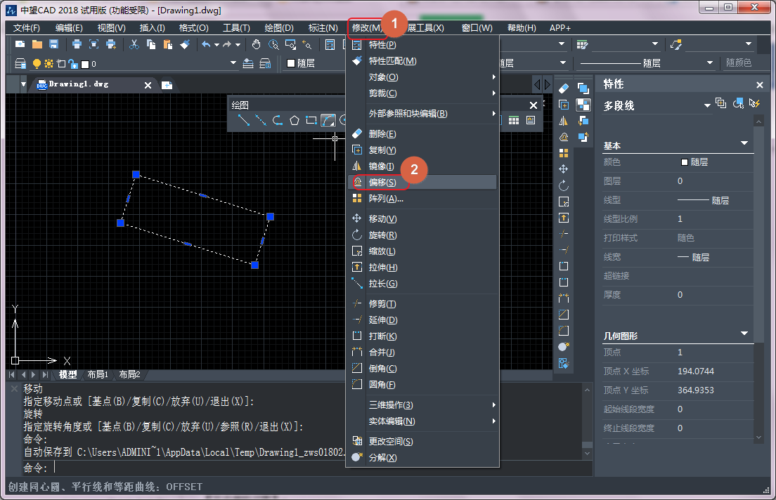Select the Polygon tool in the 绘图 toolbar
776x500 pixels.
295,120
